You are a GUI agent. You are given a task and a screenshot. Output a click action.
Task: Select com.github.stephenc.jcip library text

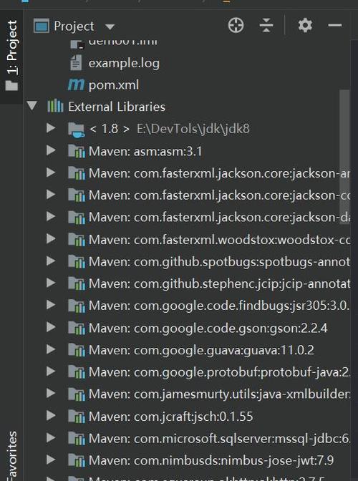[219, 283]
